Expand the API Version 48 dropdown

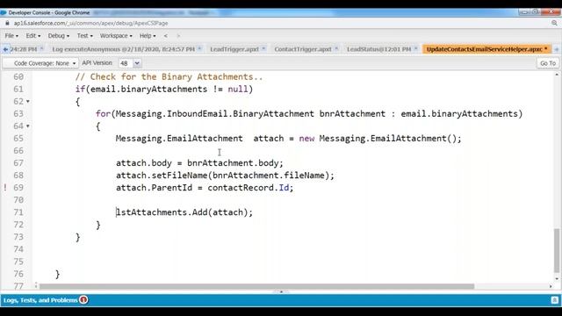(x=137, y=63)
